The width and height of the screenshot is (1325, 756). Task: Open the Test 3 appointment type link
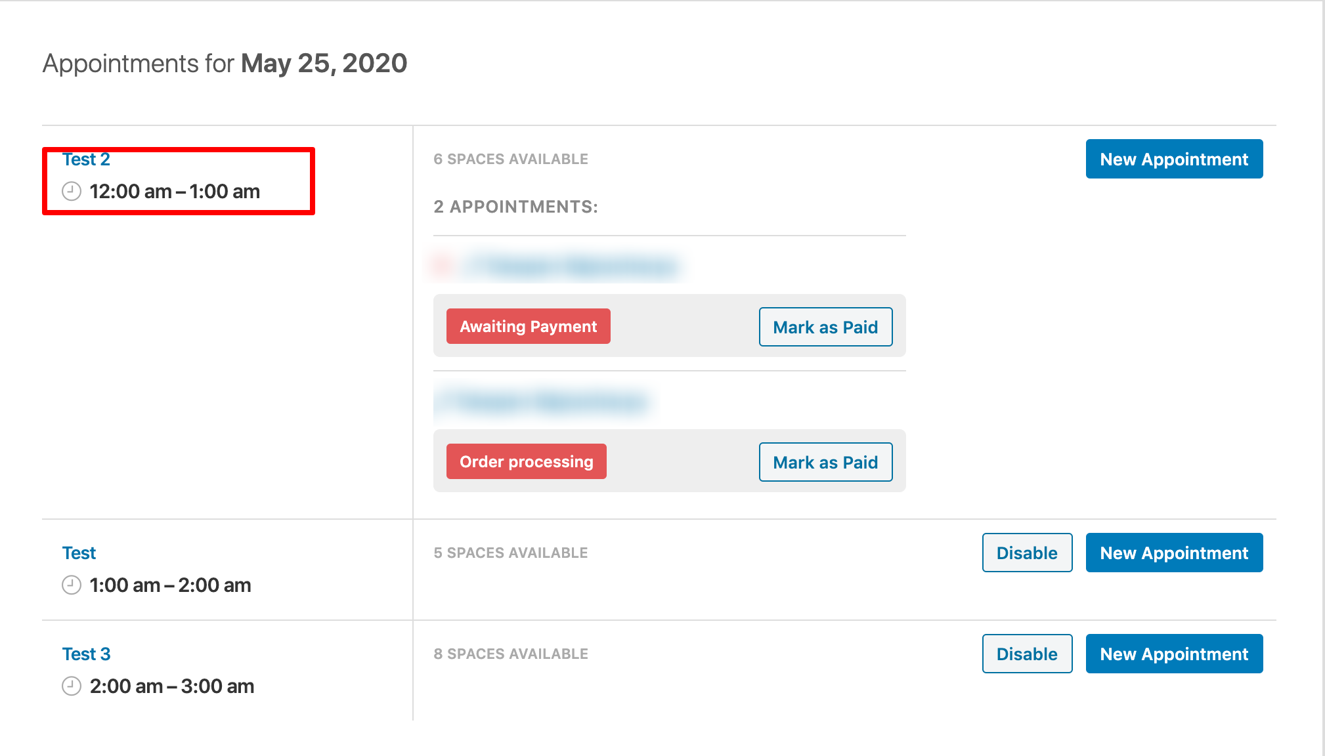(86, 654)
